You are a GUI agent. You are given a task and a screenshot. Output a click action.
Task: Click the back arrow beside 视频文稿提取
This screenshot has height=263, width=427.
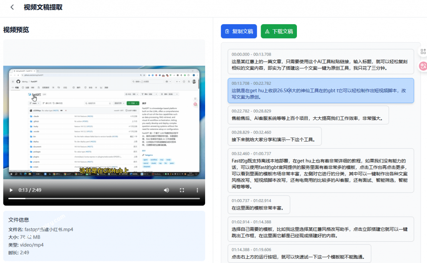[x=11, y=7]
